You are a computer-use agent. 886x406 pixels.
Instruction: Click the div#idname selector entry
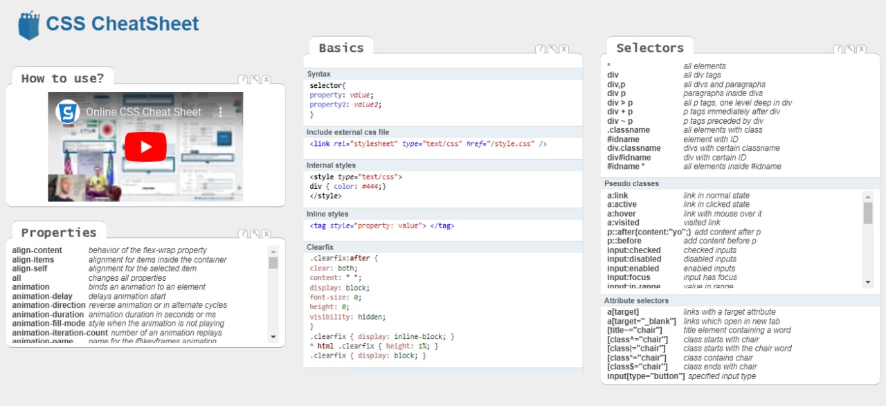click(x=629, y=158)
